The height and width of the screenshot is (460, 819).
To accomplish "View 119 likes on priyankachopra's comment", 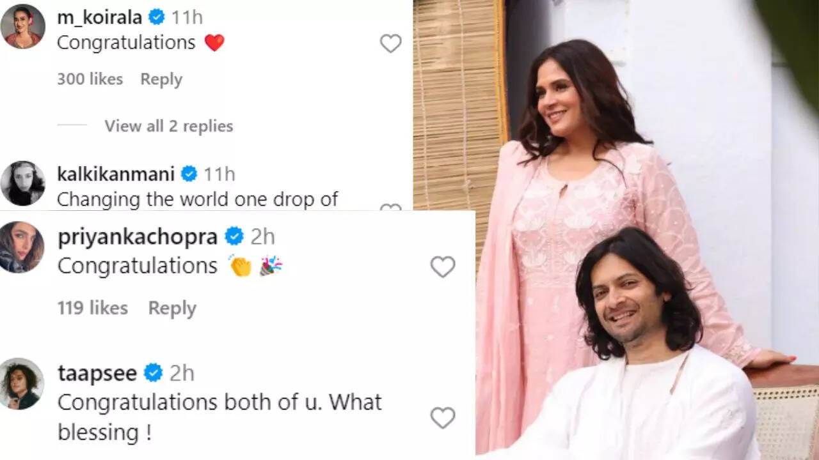I will click(x=92, y=308).
